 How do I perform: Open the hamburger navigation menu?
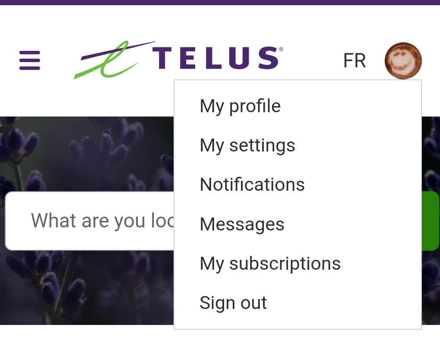point(30,60)
